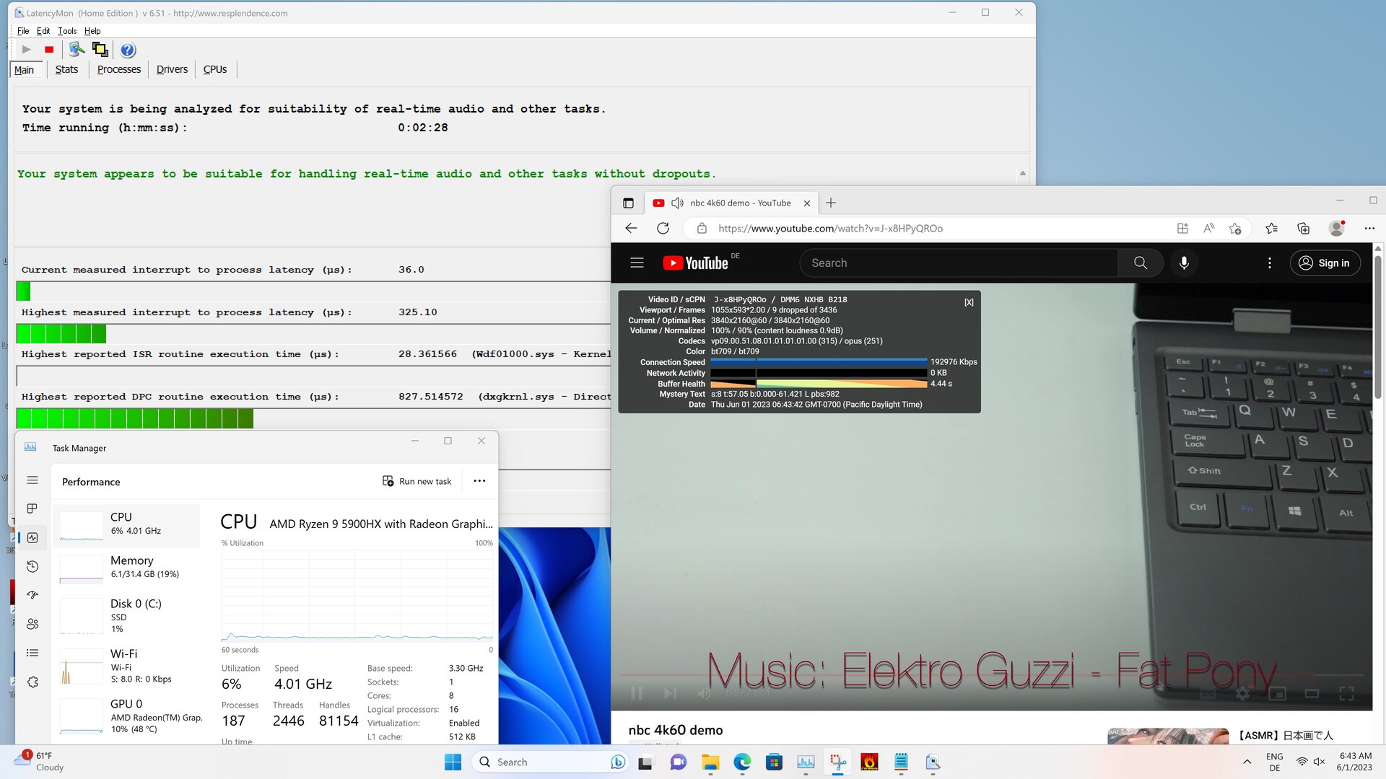
Task: Open Users page in Task Manager sidebar
Action: point(32,624)
